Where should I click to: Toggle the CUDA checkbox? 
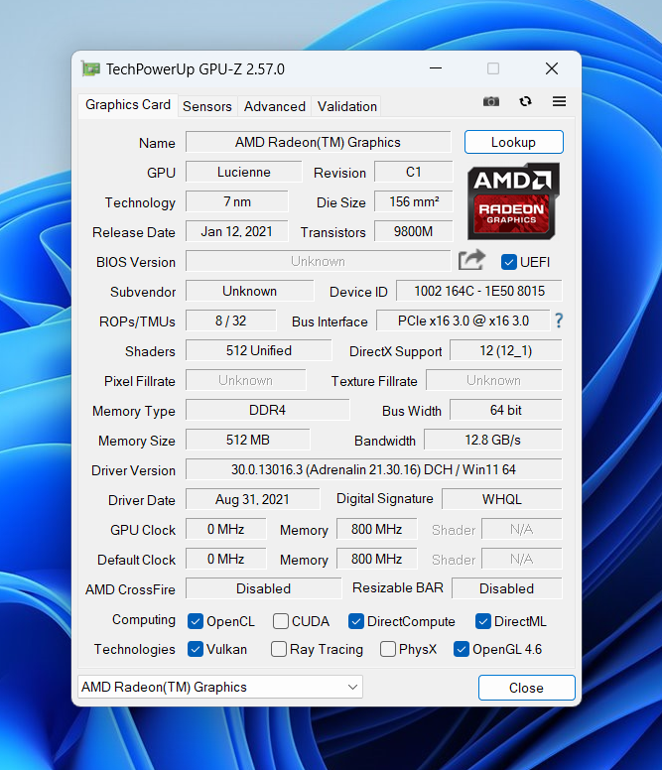coord(281,621)
